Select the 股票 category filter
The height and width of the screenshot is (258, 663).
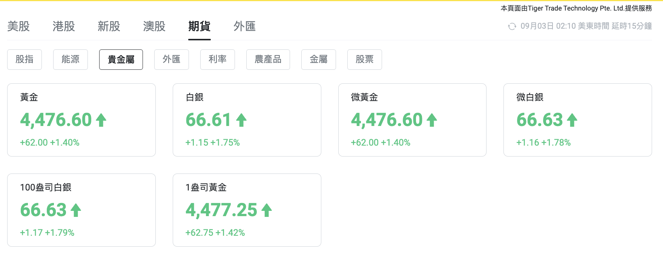(365, 60)
